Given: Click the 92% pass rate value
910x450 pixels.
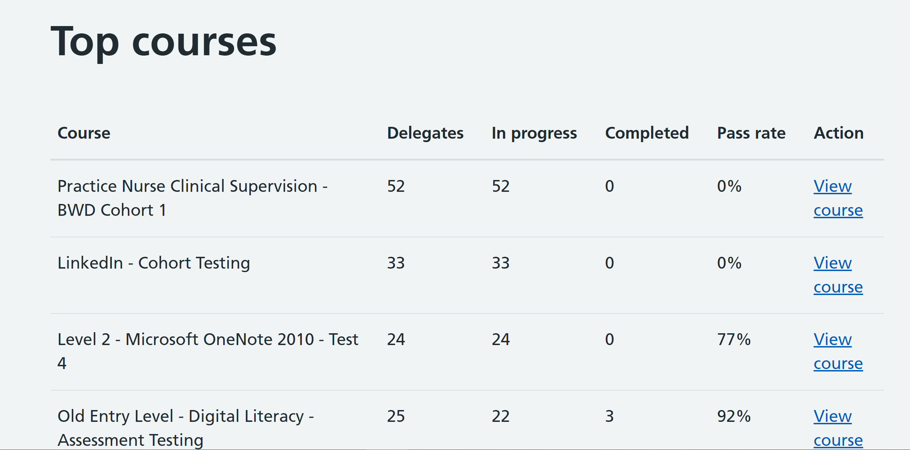Looking at the screenshot, I should tap(733, 416).
